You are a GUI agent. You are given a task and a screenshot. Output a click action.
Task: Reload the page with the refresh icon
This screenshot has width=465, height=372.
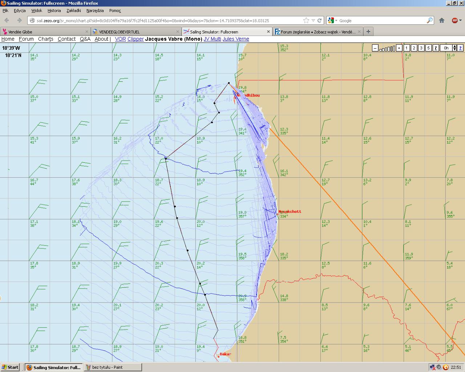[320, 21]
